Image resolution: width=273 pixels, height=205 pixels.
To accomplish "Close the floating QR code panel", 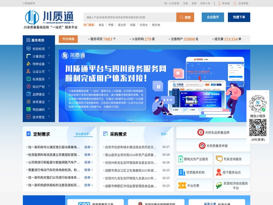I will 266,93.
